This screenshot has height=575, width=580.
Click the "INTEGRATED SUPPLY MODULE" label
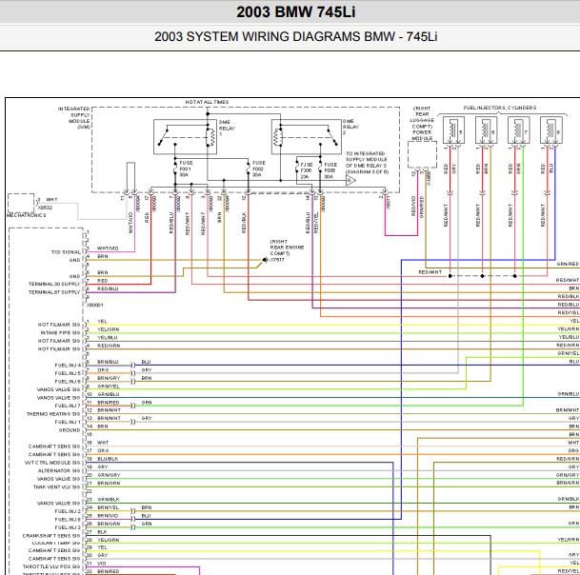(74, 118)
